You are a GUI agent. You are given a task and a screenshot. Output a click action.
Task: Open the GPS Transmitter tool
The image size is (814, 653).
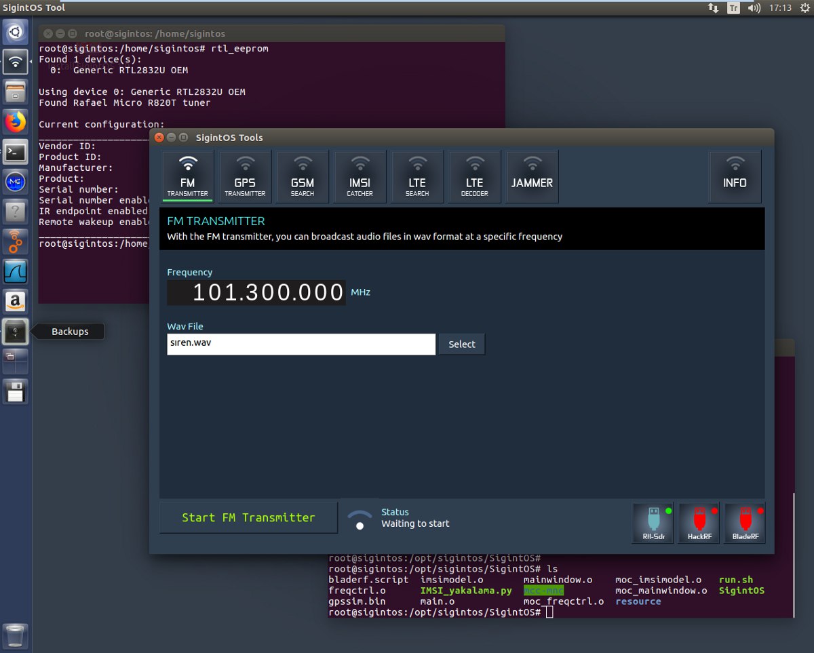coord(245,176)
